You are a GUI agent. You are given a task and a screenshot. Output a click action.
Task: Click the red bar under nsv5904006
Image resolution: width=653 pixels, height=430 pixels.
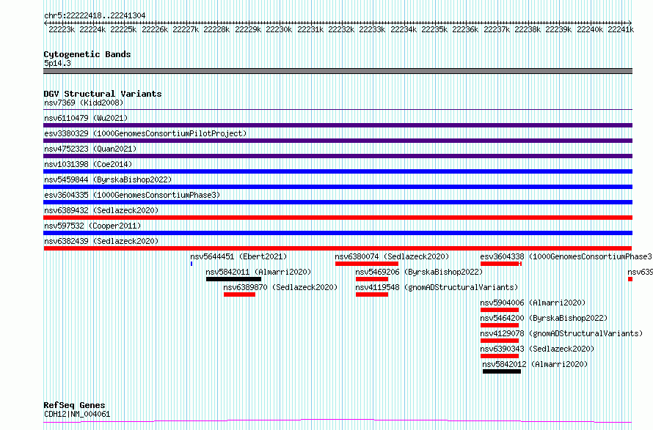(500, 310)
